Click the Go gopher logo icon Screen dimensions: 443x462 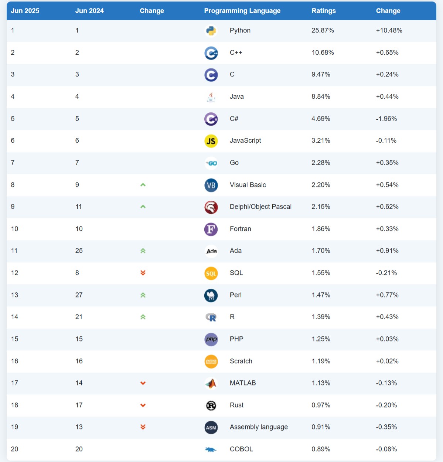pyautogui.click(x=211, y=163)
